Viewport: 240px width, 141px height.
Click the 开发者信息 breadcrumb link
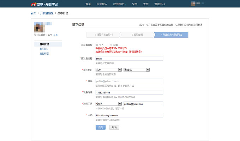click(x=47, y=13)
